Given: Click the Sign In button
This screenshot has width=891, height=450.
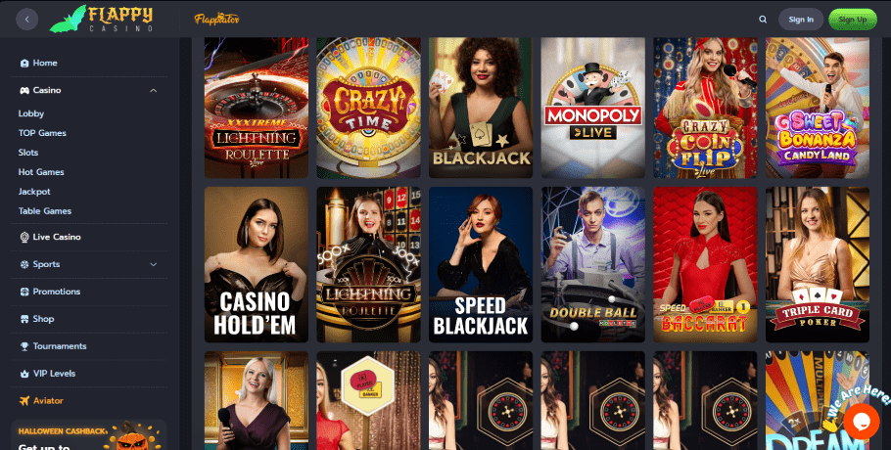Looking at the screenshot, I should click(x=801, y=20).
